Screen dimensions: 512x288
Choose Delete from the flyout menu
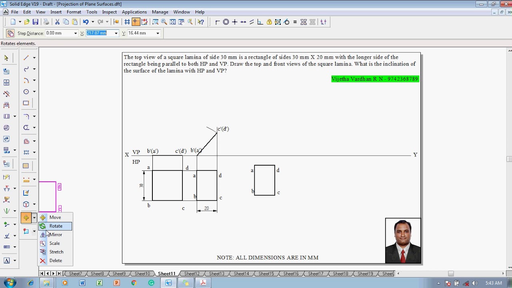click(55, 261)
